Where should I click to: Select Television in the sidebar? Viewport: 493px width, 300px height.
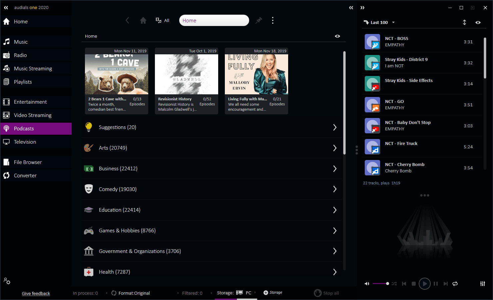pyautogui.click(x=25, y=142)
